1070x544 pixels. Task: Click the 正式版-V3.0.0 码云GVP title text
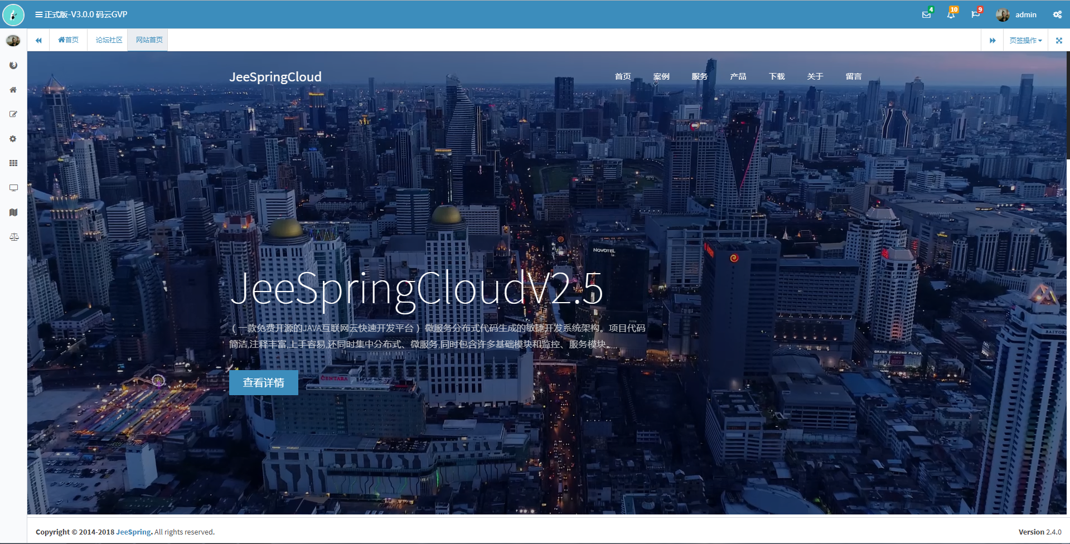86,14
